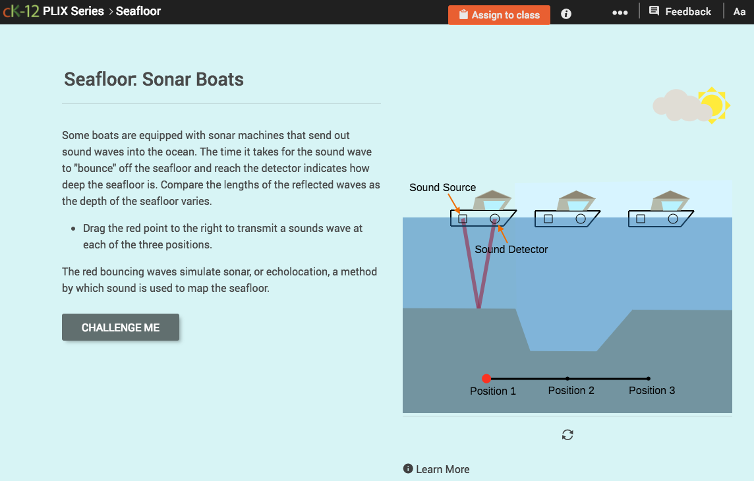Select Seafloor in the breadcrumb navigation
Image resolution: width=754 pixels, height=481 pixels.
click(x=138, y=11)
